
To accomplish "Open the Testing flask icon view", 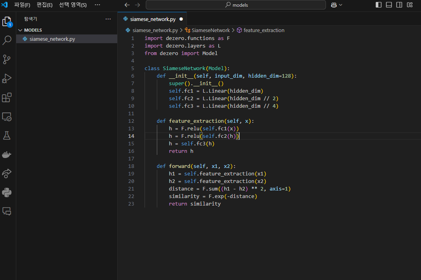I will [7, 135].
